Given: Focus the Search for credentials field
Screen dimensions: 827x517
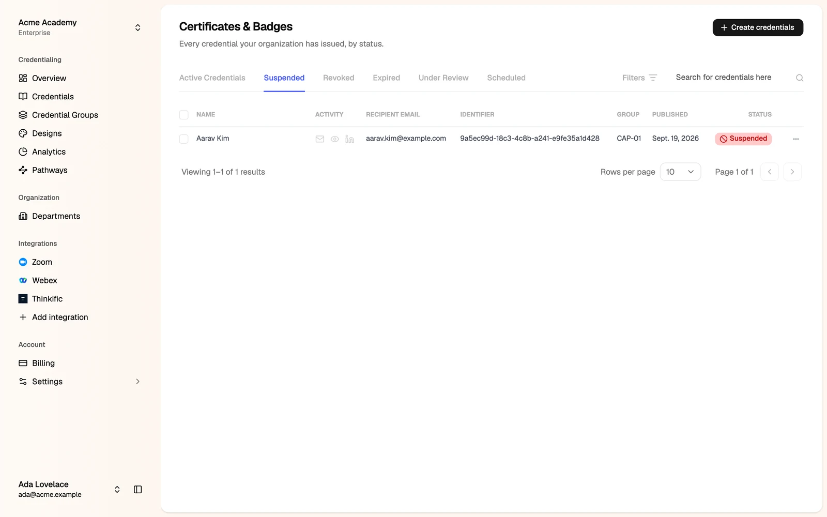Looking at the screenshot, I should (731, 78).
